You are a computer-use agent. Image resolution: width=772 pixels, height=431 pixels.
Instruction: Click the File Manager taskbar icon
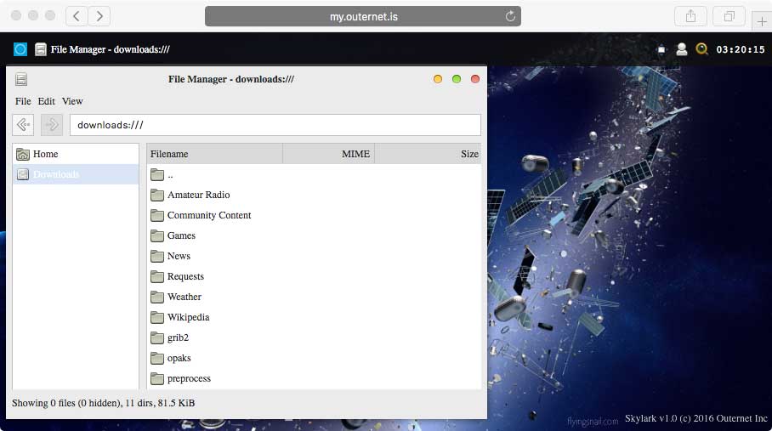click(x=41, y=49)
